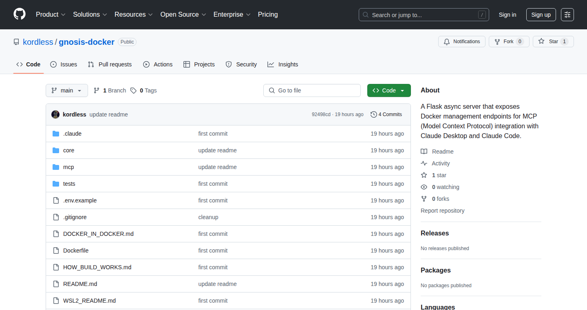Screen dimensions: 587x310
Task: Click the star icon beside '1 star'
Action: 424,175
